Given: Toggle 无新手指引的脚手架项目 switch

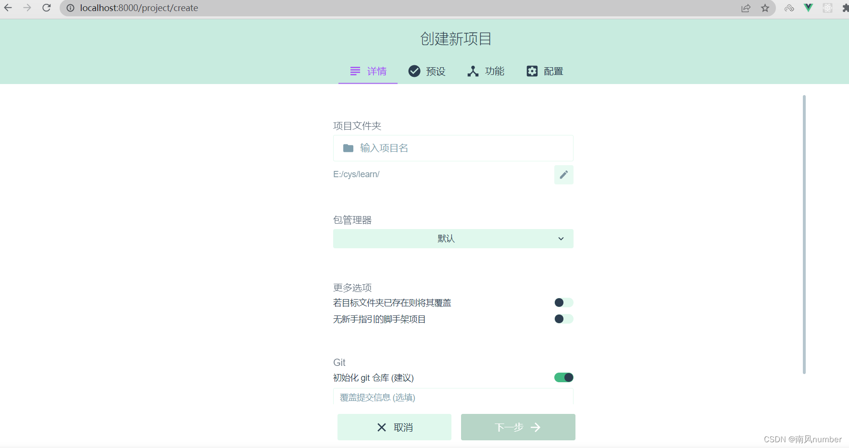Looking at the screenshot, I should tap(564, 319).
